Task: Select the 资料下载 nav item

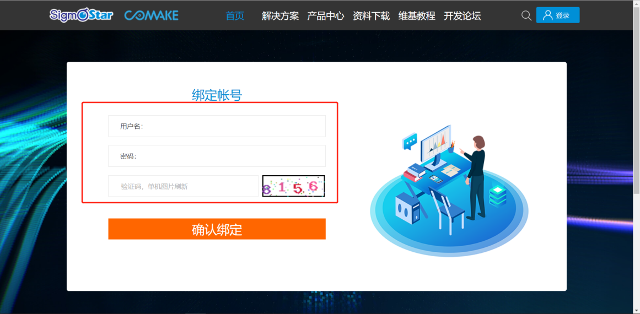Action: click(x=372, y=15)
